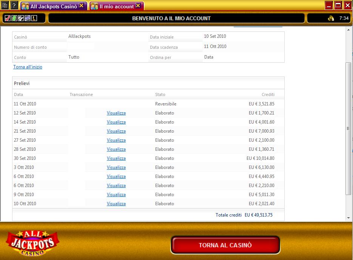Open Visualizza for the 21 Set 2010 withdrawal

116,131
